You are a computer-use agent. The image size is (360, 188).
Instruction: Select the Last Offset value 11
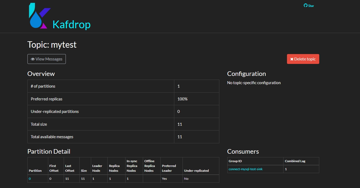[x=67, y=179]
